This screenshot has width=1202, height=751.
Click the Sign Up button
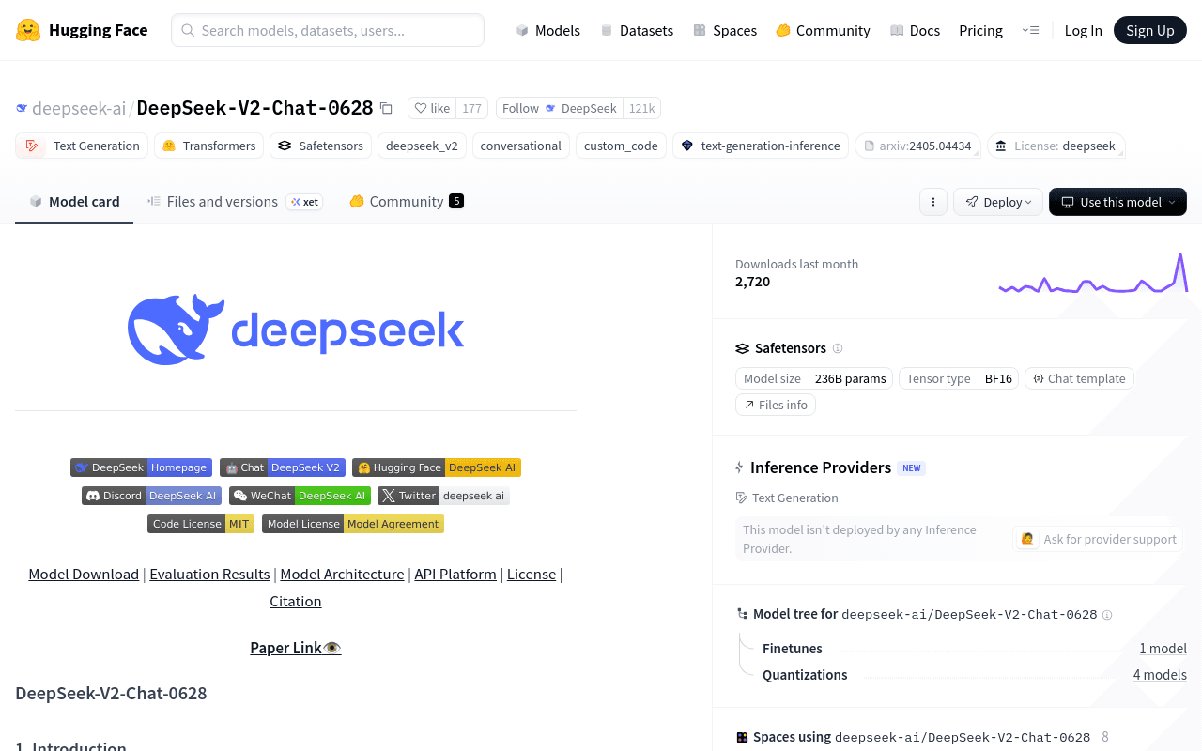[x=1150, y=30]
